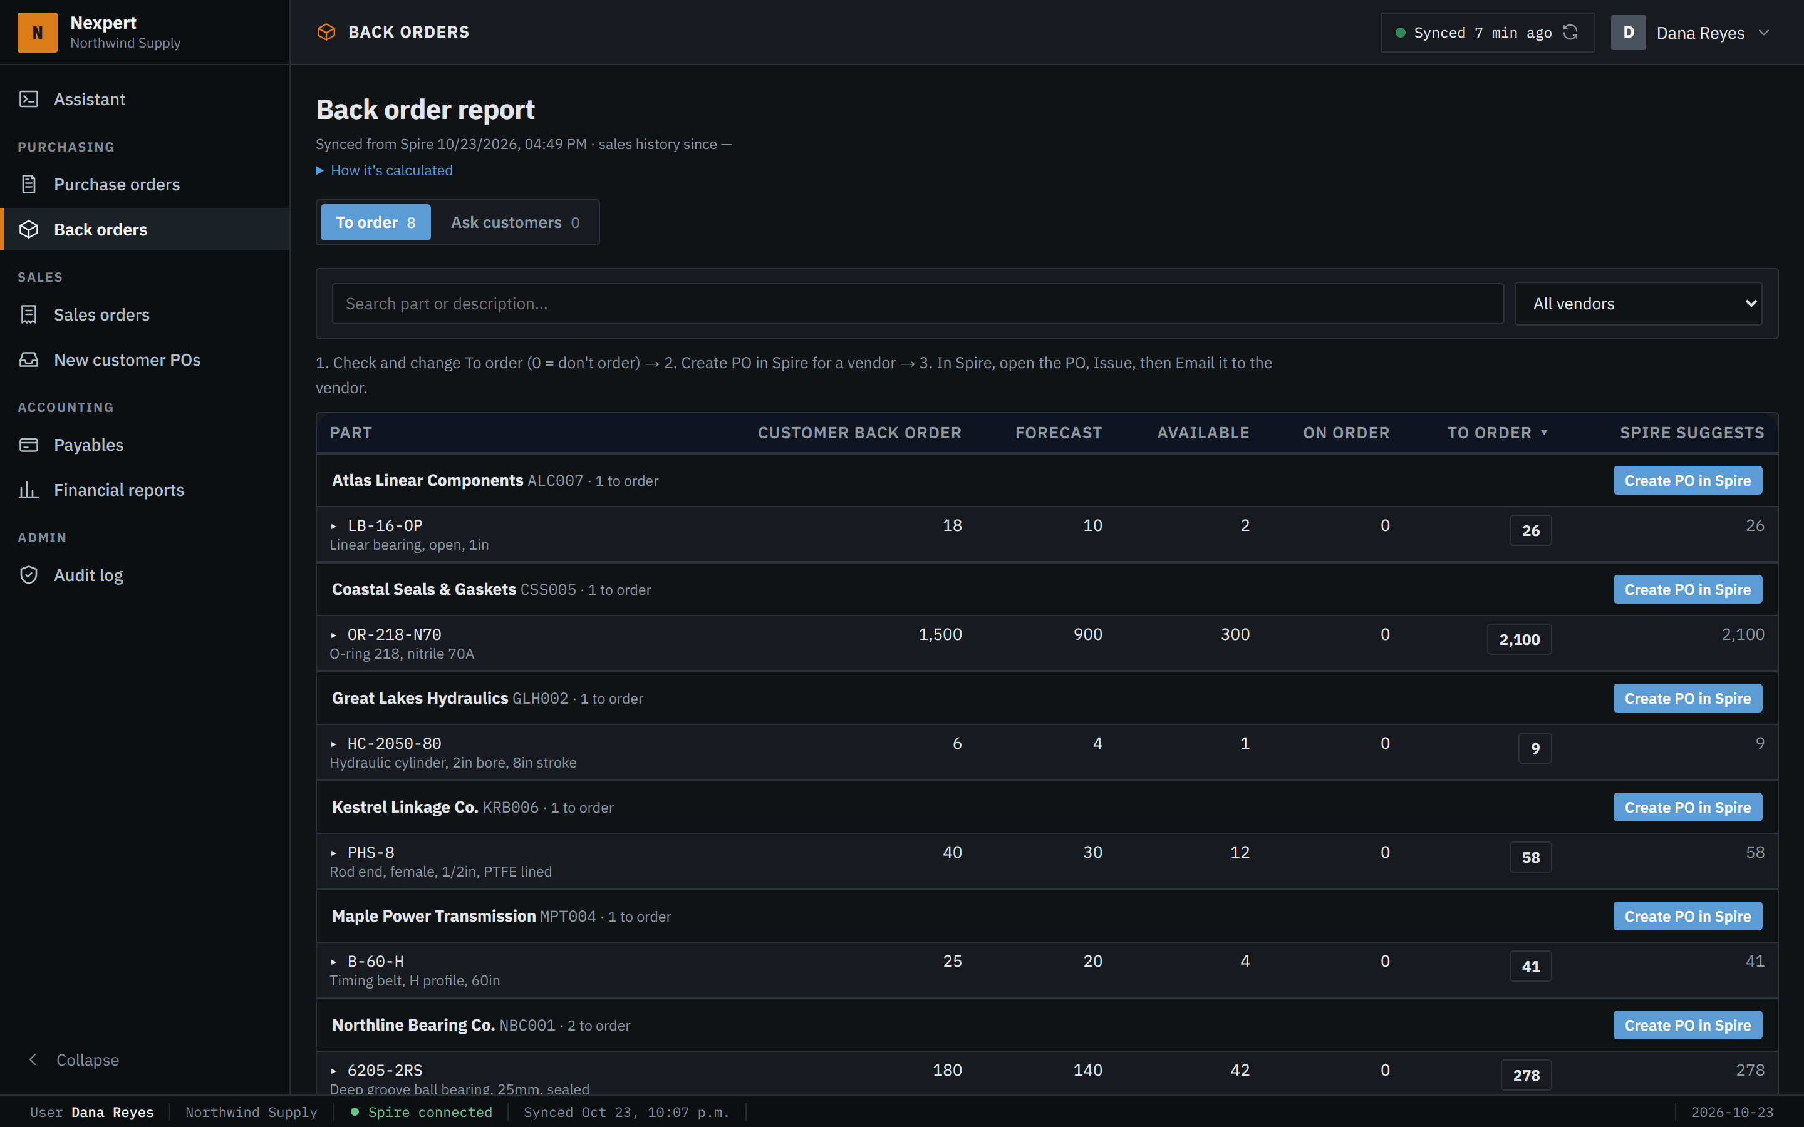Expand the B-60-H part row
This screenshot has width=1804, height=1127.
334,962
